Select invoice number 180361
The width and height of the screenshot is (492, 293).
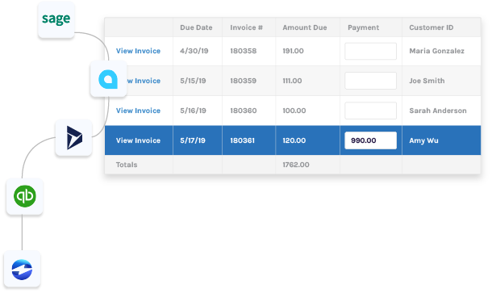click(242, 140)
